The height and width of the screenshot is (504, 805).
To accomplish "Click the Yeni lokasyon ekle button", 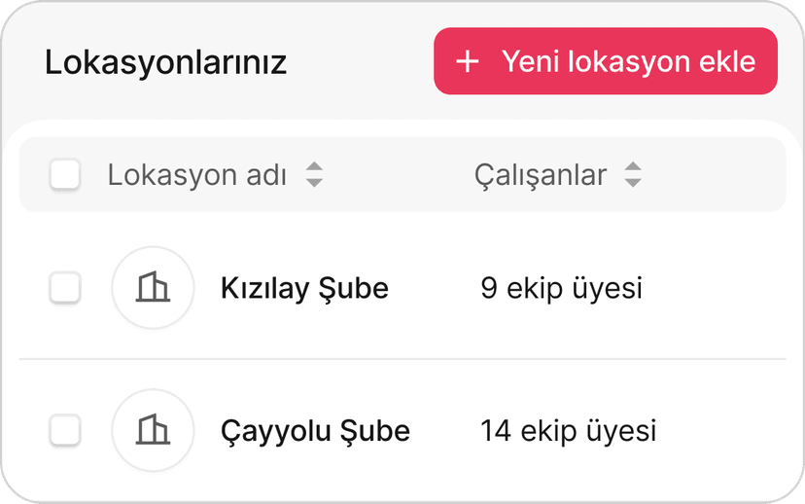I will point(606,61).
